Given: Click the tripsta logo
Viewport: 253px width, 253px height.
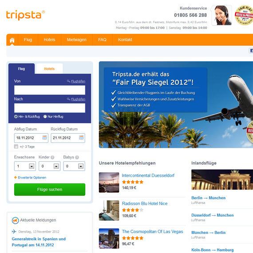Looking at the screenshot, I should [x=25, y=15].
